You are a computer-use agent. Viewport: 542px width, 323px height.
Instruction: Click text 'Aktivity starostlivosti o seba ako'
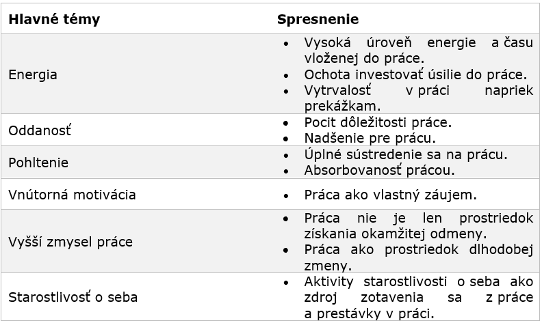pyautogui.click(x=419, y=281)
